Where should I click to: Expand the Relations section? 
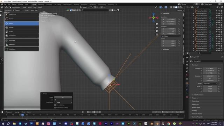click(195, 98)
